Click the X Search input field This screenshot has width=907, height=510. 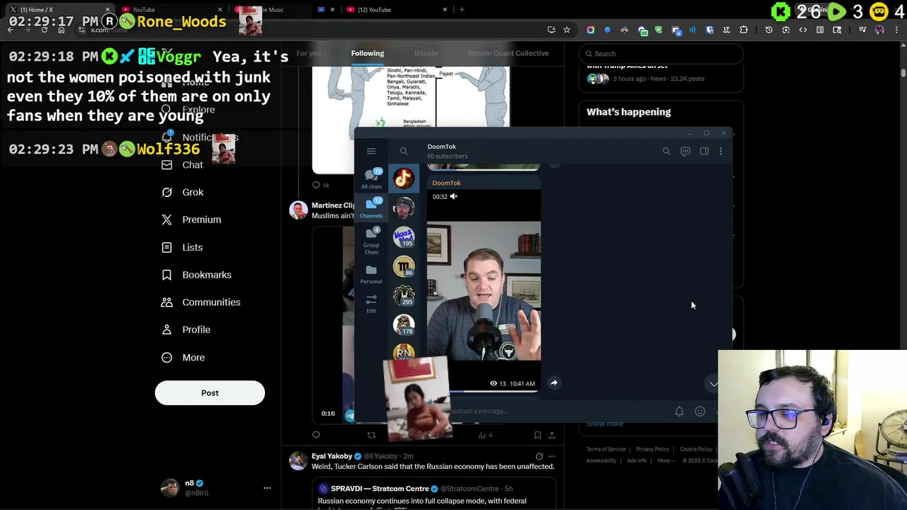pos(661,54)
